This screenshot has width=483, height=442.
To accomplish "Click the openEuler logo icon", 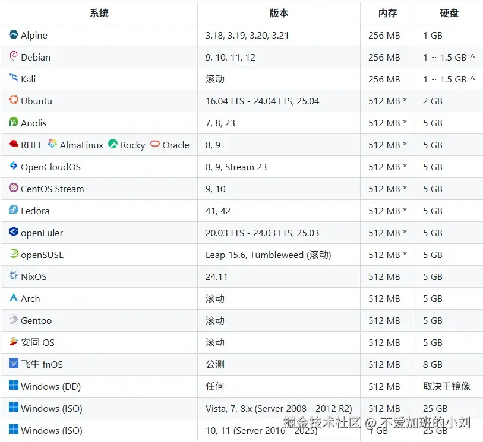I will (x=14, y=231).
